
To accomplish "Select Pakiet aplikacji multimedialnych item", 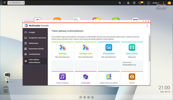I will [x=35, y=61].
